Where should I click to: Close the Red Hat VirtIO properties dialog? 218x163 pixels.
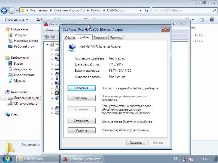coord(165,30)
